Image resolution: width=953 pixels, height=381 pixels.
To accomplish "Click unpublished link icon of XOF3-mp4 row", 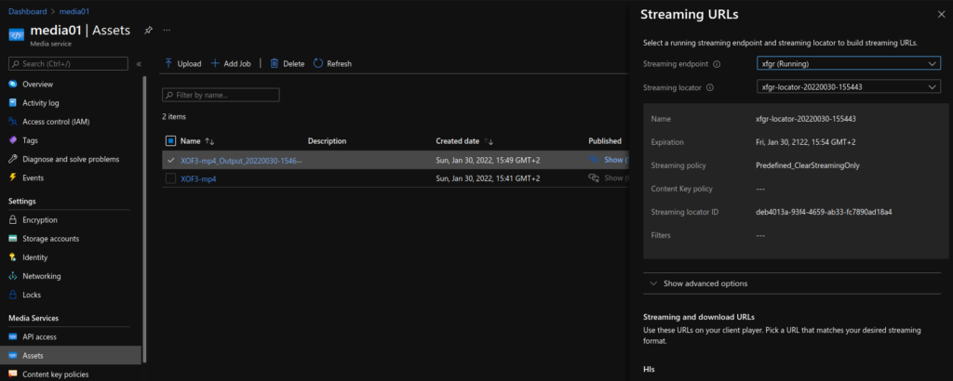I will (x=595, y=177).
